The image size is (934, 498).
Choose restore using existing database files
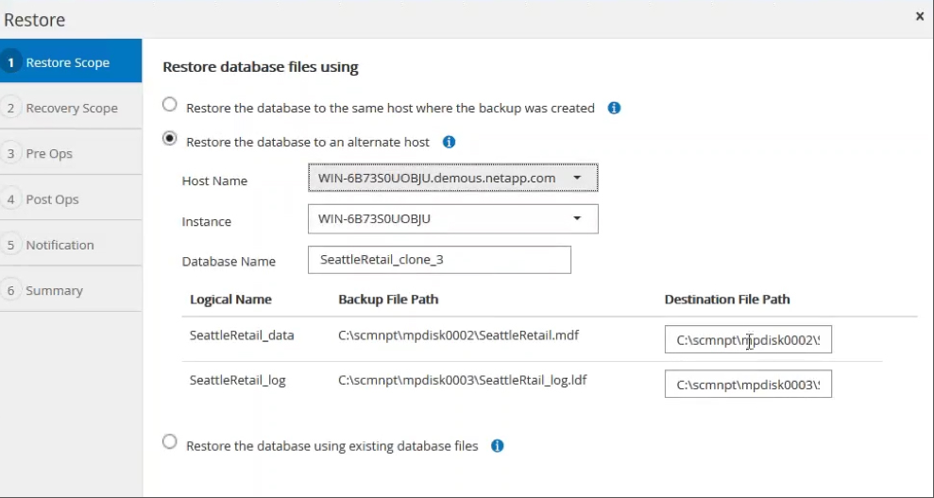(x=170, y=442)
